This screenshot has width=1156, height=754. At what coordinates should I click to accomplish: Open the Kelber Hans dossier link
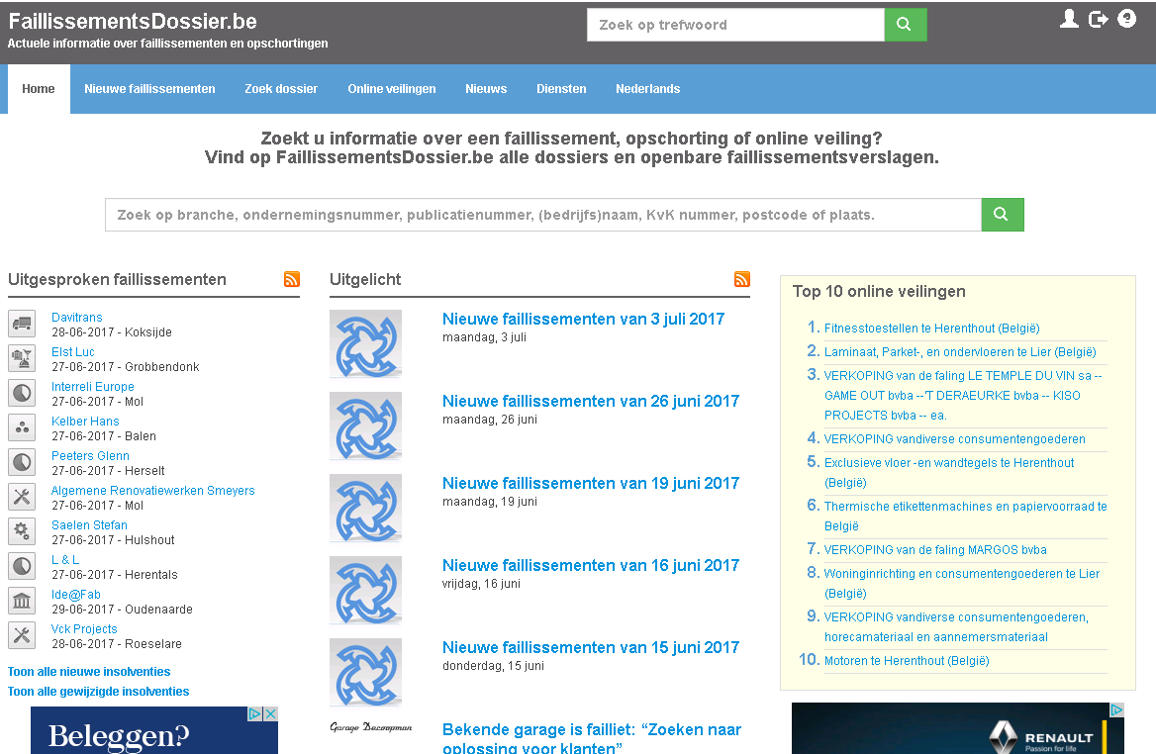pyautogui.click(x=85, y=422)
